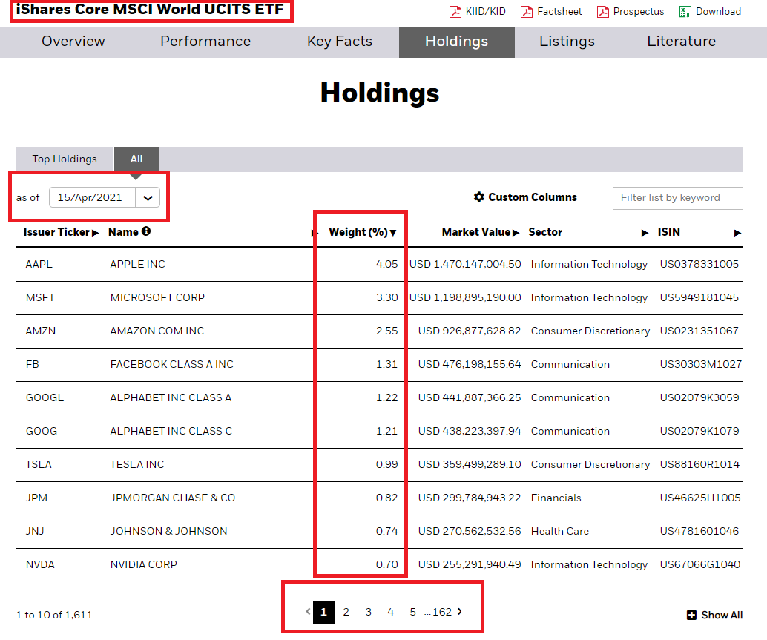
Task: Sort by ISIN column header
Action: (668, 232)
